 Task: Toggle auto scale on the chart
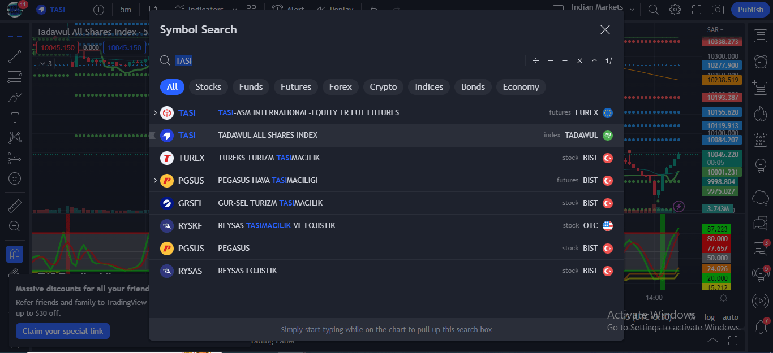[731, 317]
